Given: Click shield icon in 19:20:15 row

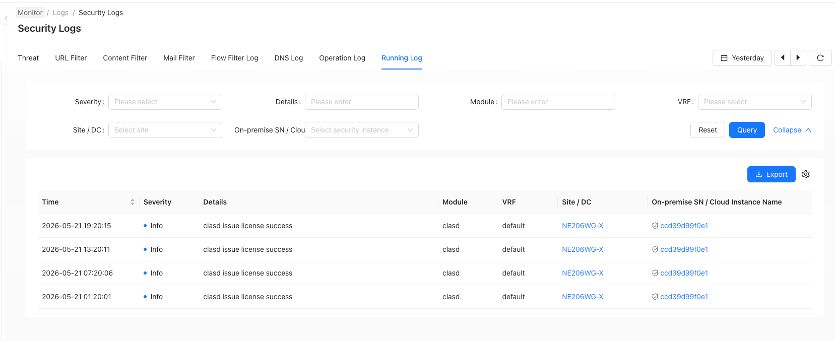Looking at the screenshot, I should click(x=655, y=226).
